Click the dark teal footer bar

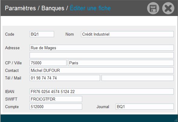pos(89,118)
